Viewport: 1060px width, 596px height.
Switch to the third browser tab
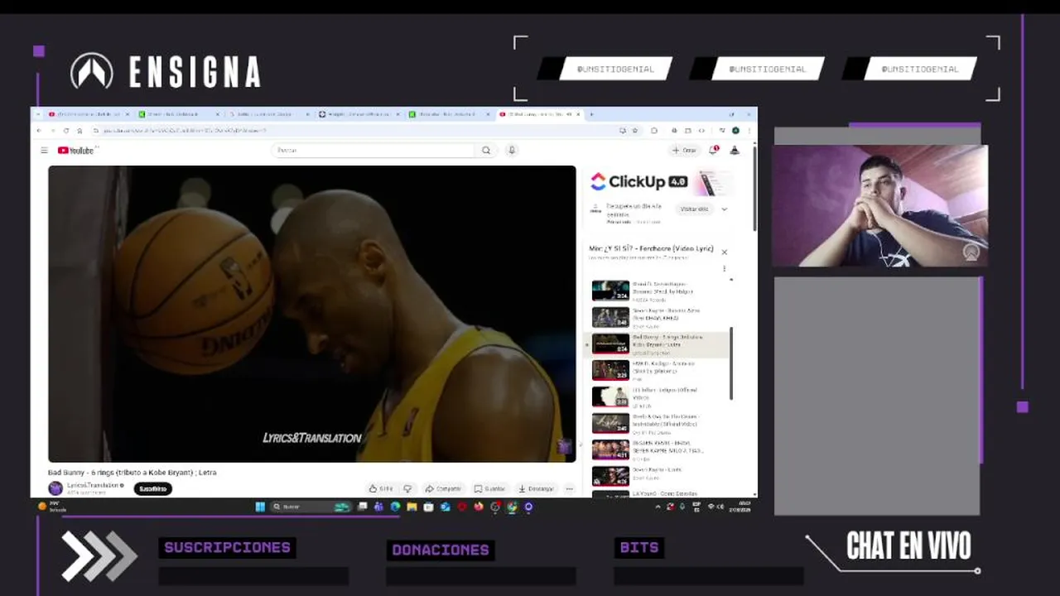[x=269, y=114]
